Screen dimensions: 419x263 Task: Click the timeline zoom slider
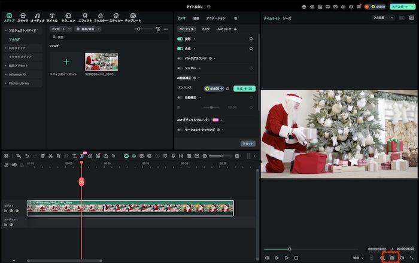[x=221, y=156]
